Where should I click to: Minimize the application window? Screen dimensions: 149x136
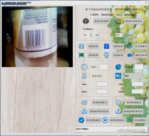[x=133, y=3]
